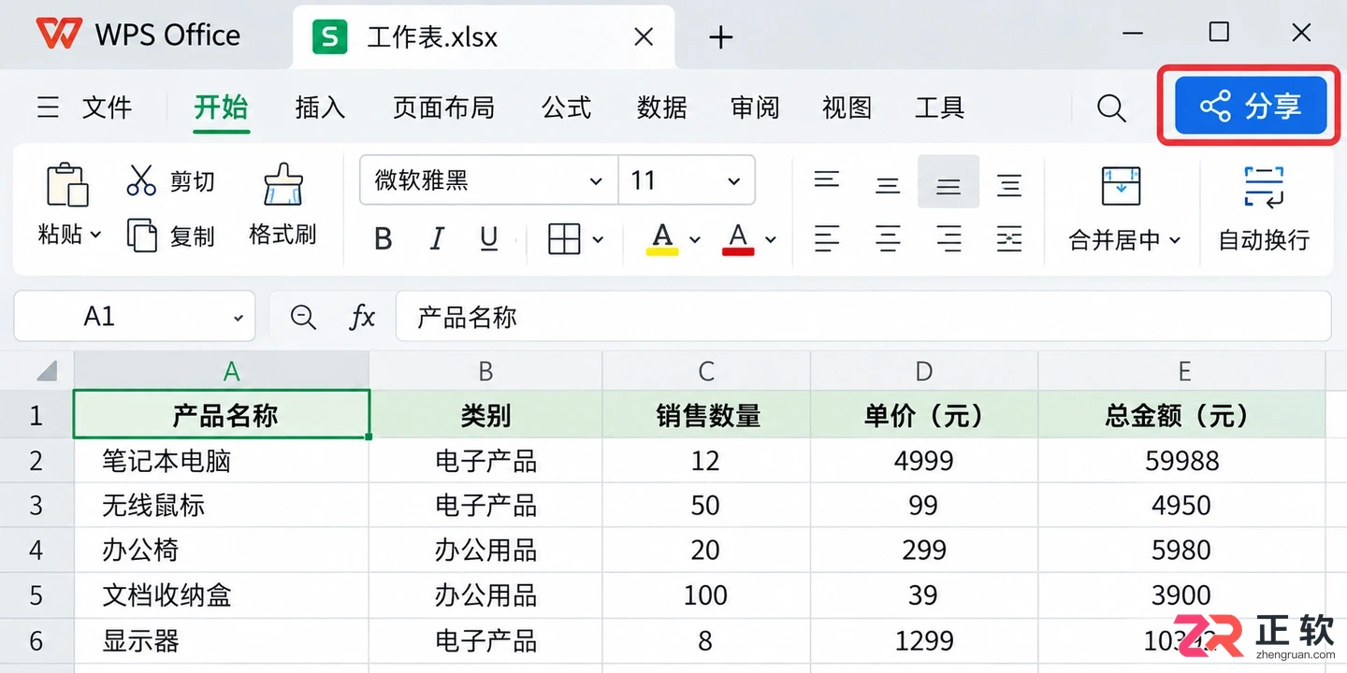
Task: Click the zoom magnifier beside fx
Action: coord(303,317)
